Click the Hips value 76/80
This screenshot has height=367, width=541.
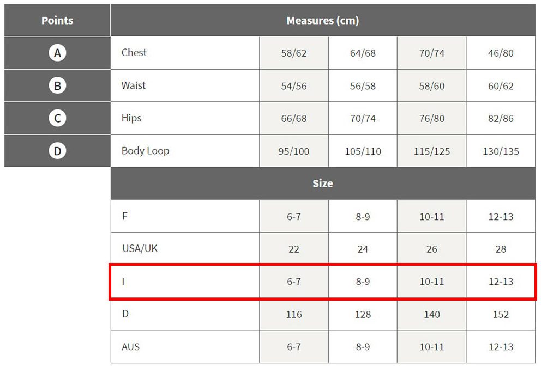432,119
